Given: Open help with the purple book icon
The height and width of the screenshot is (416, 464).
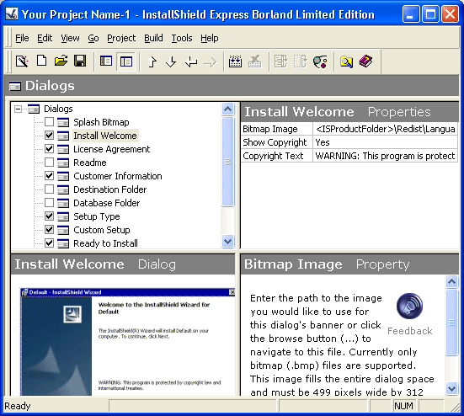Looking at the screenshot, I should click(365, 61).
